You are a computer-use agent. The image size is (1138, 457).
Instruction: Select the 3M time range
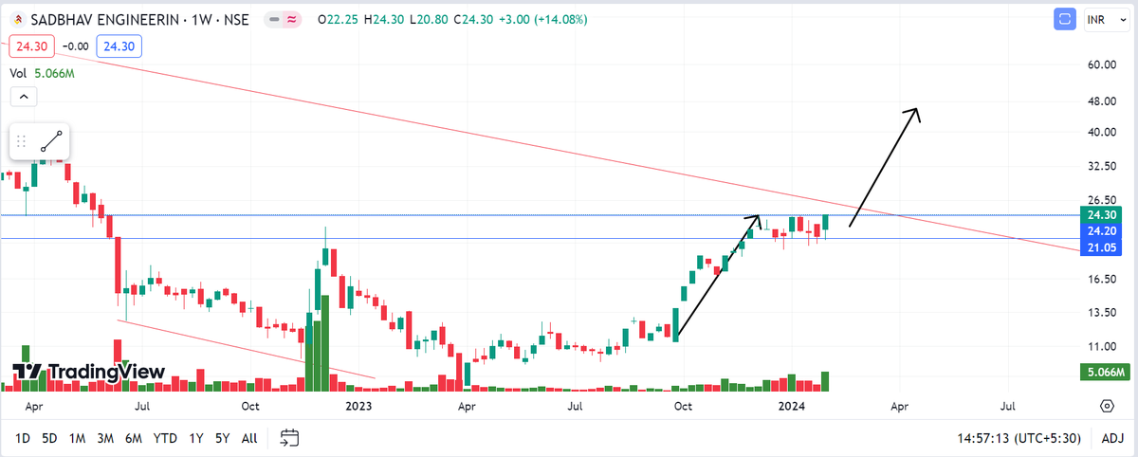click(x=105, y=438)
